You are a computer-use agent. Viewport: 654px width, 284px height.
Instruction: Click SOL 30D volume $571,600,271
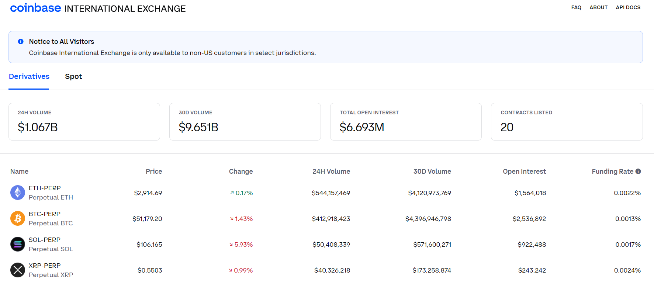click(432, 245)
